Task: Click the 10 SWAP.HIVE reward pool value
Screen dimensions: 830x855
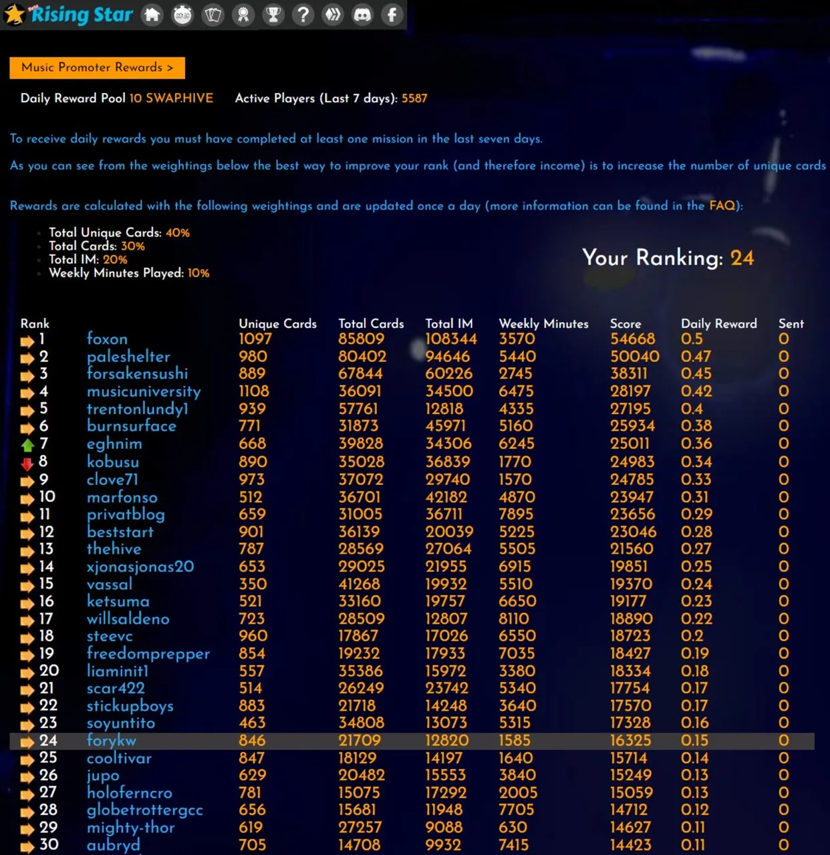Action: pyautogui.click(x=171, y=98)
